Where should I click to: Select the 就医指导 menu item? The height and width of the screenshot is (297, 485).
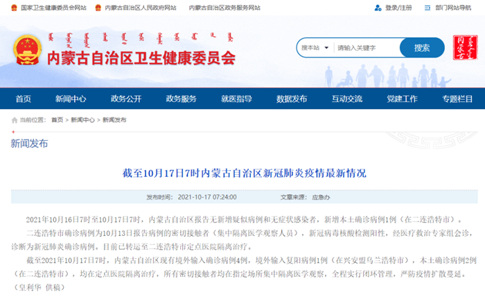tap(236, 99)
